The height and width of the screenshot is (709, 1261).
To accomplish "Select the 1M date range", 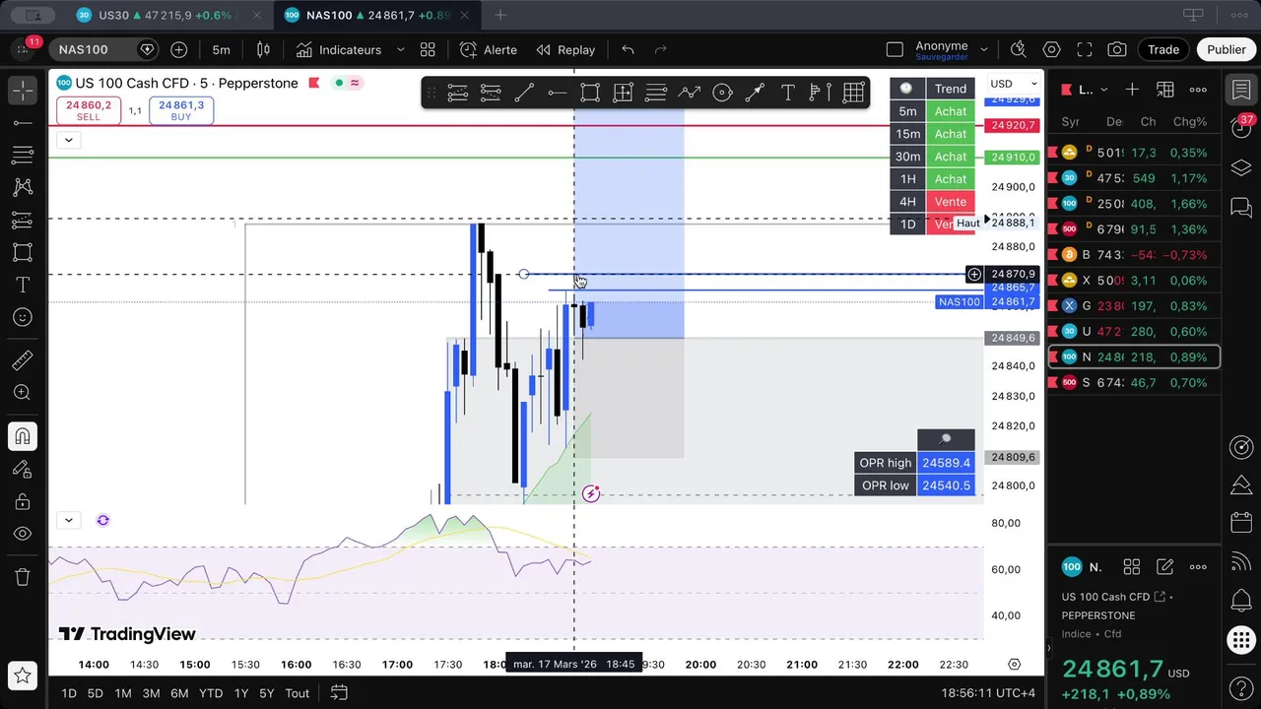I will tap(122, 693).
